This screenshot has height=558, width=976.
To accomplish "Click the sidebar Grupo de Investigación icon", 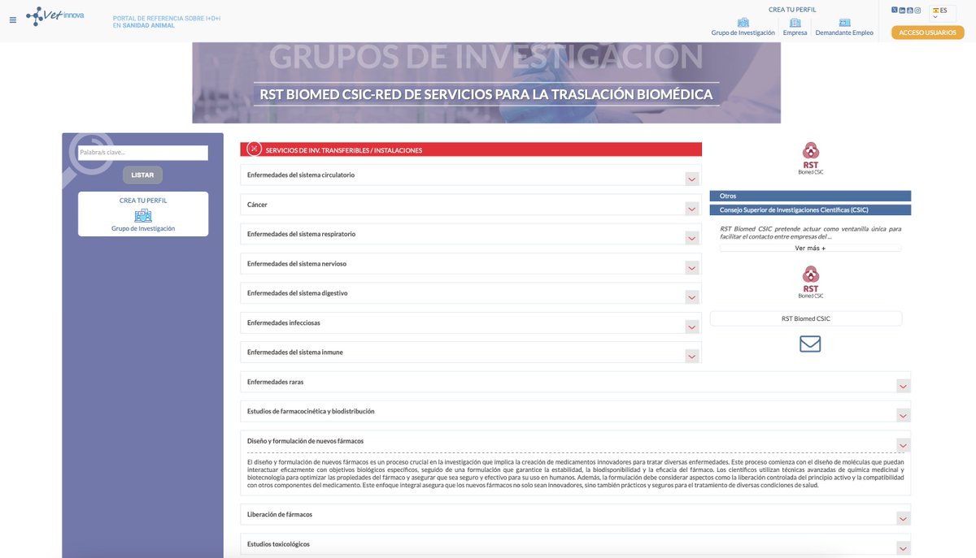I will (143, 215).
